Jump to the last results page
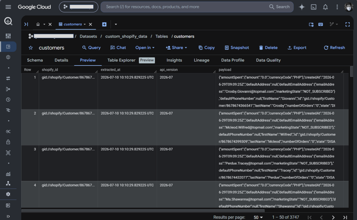This screenshot has width=357, height=220. [x=345, y=217]
